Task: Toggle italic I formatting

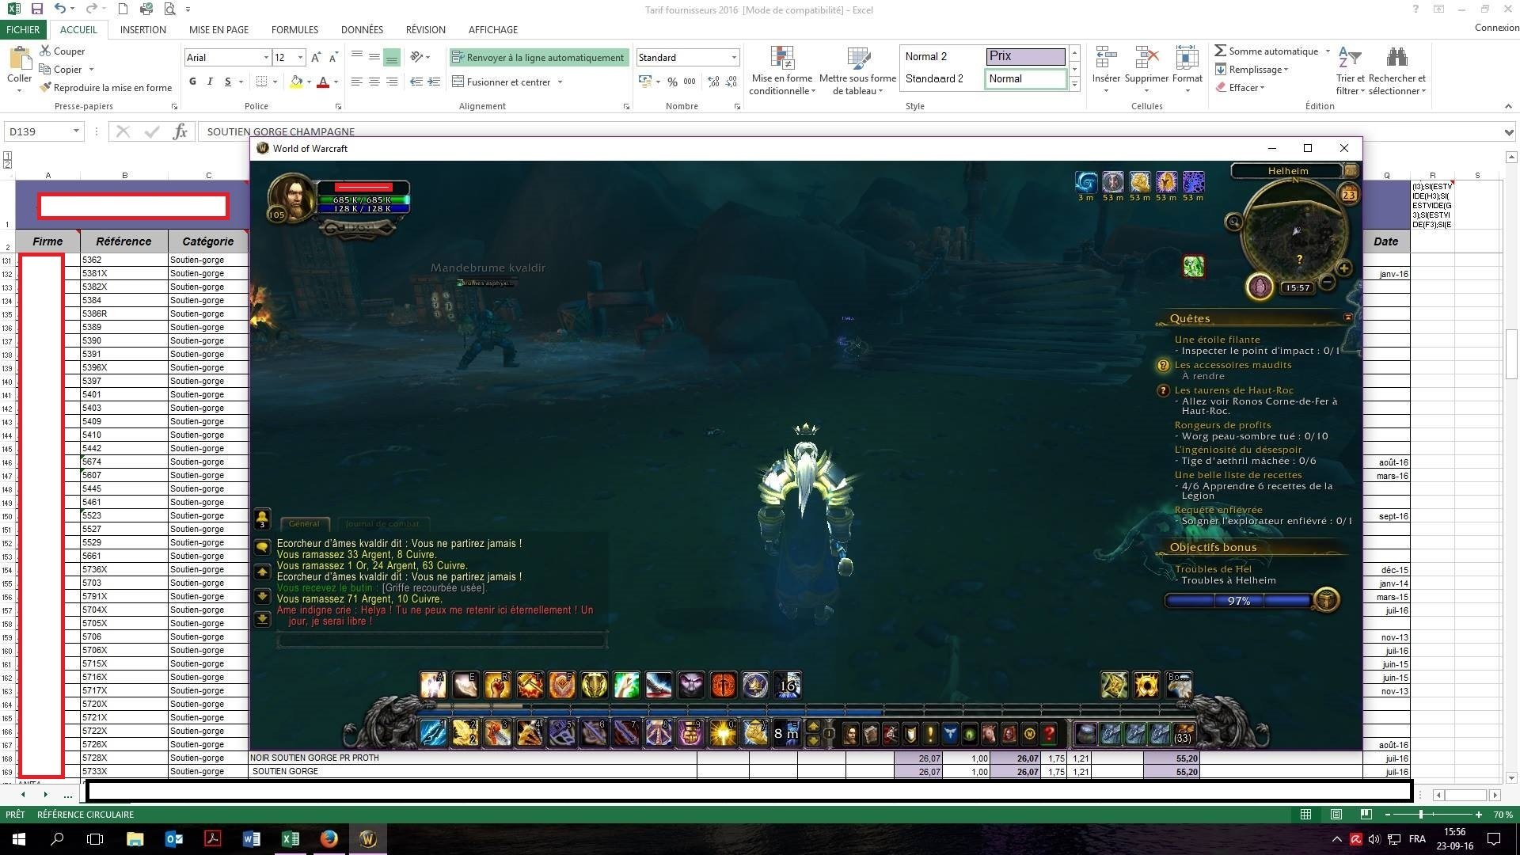Action: coord(210,82)
